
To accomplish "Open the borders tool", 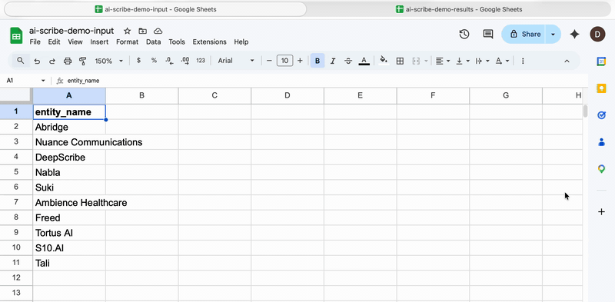I will tap(400, 61).
